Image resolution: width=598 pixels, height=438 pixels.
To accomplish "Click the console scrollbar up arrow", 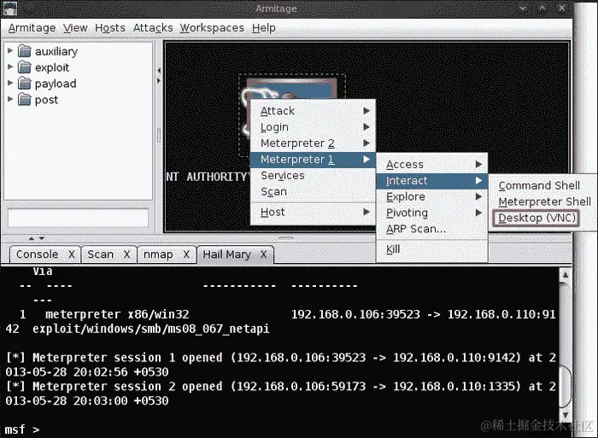I will (x=566, y=274).
